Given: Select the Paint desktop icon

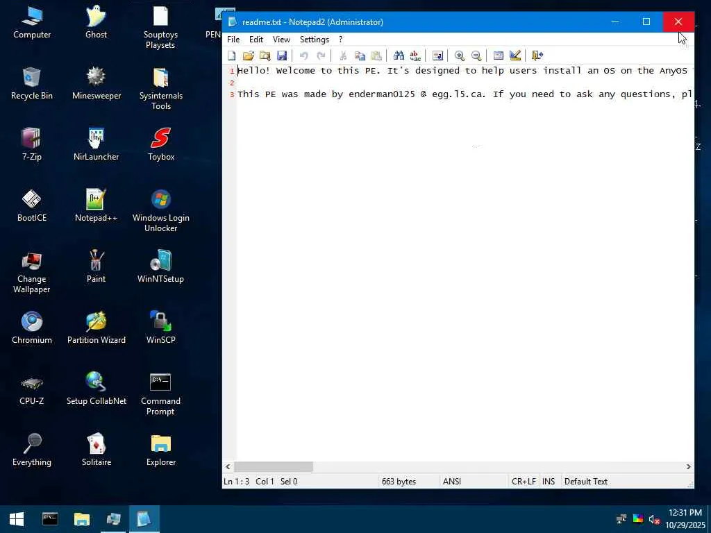Looking at the screenshot, I should tap(96, 267).
